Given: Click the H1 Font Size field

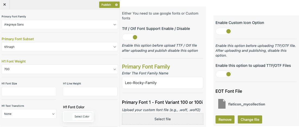Looking at the screenshot, I should pyautogui.click(x=29, y=91).
